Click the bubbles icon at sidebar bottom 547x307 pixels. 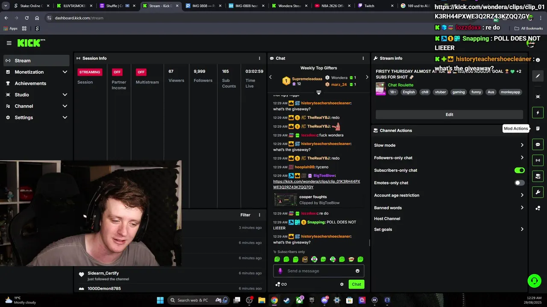(538, 208)
